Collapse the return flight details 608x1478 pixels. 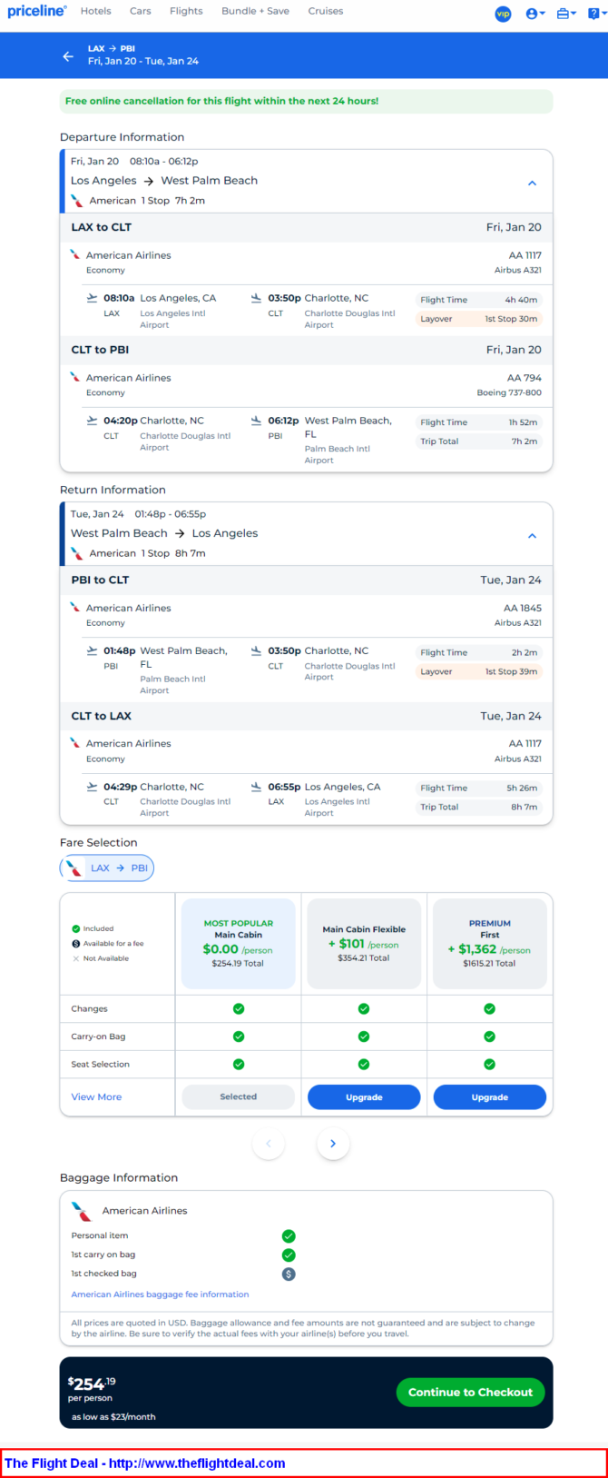532,535
